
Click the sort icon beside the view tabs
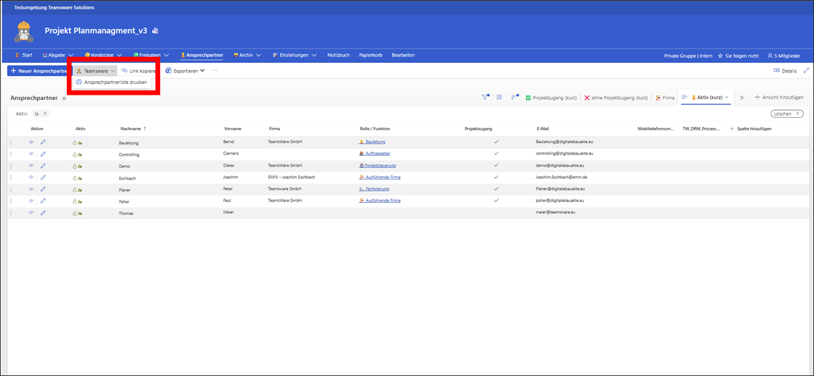click(x=514, y=97)
